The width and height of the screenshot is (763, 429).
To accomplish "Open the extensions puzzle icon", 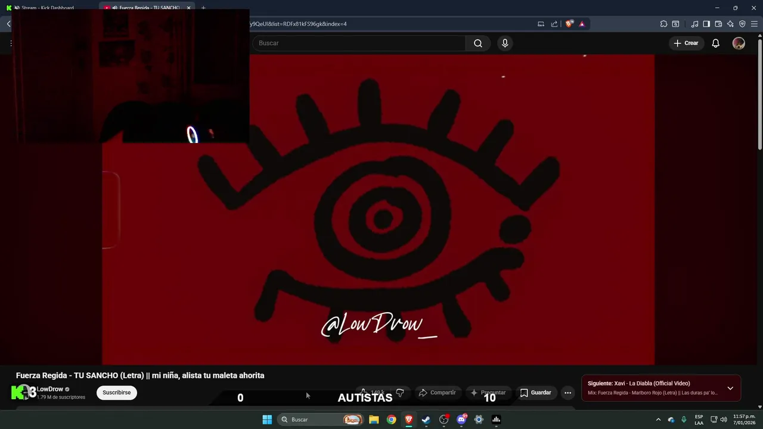I will coord(663,24).
